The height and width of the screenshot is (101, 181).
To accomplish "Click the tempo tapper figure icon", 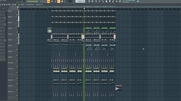I will (113, 1).
